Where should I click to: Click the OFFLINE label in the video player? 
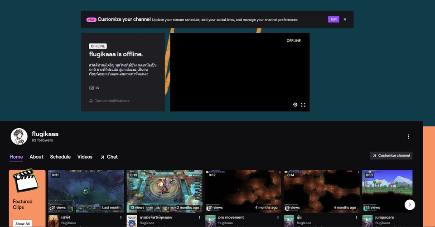(294, 40)
